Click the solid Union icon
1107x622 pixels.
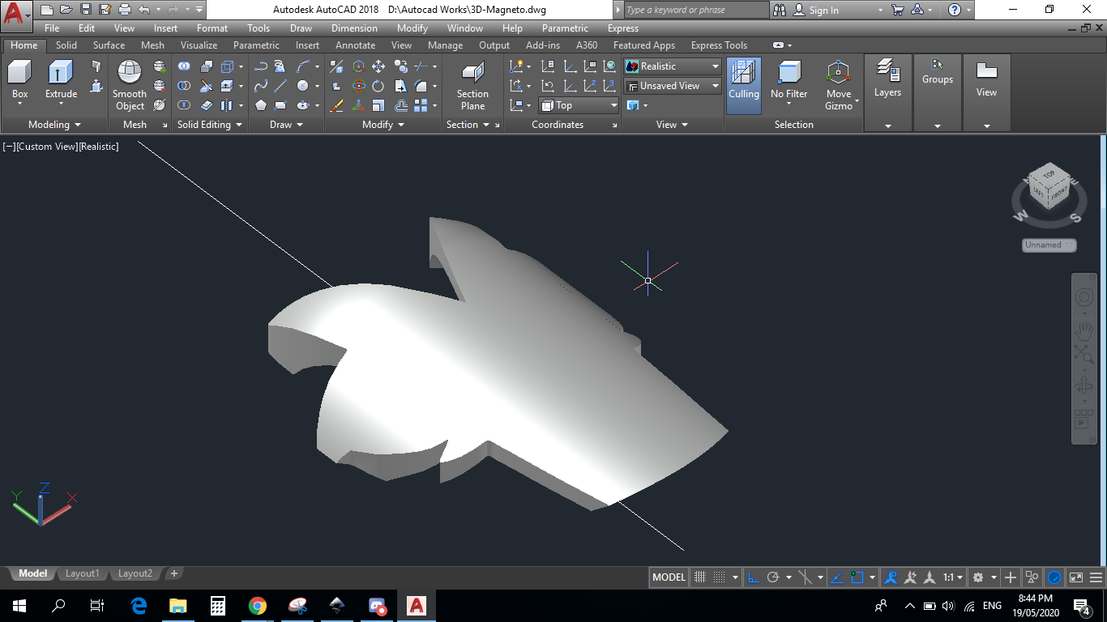(x=185, y=66)
